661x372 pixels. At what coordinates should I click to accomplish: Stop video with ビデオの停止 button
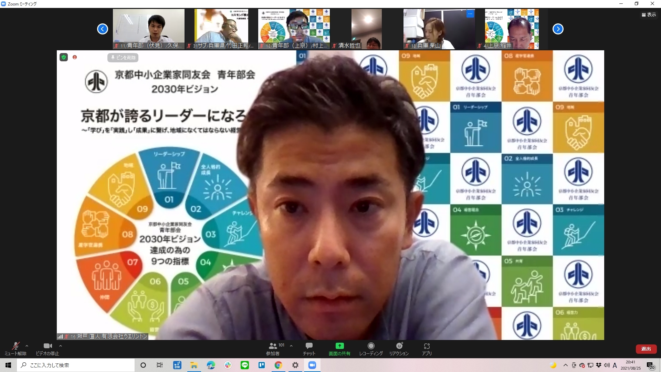pyautogui.click(x=48, y=349)
